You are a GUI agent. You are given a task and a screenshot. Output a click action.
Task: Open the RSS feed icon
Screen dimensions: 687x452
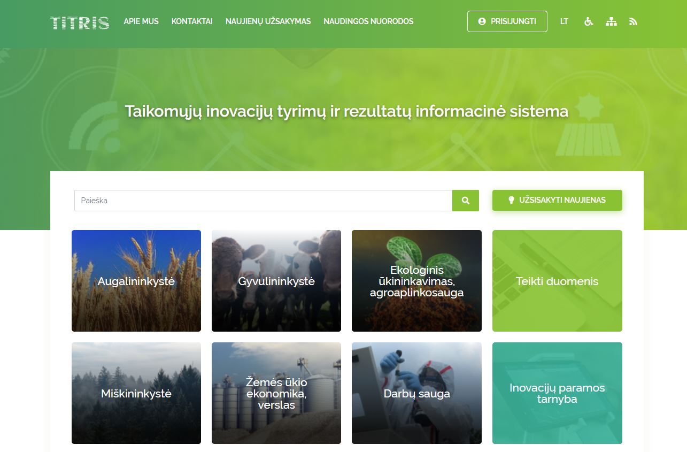634,21
